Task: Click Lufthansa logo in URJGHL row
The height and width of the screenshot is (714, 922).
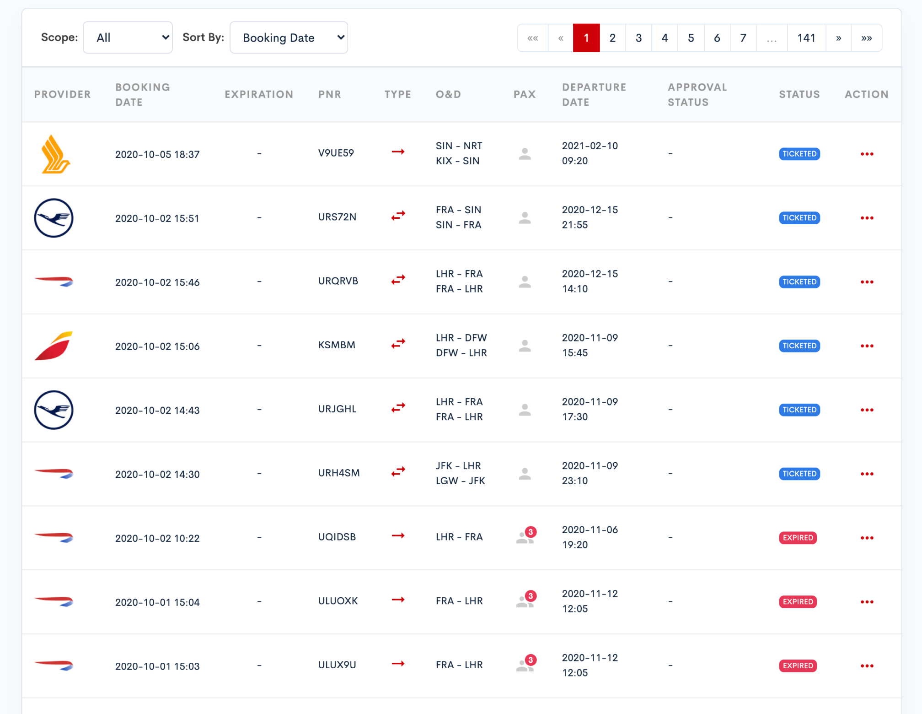Action: (54, 410)
